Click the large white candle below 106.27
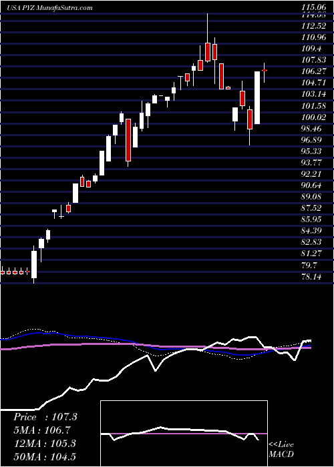 pyautogui.click(x=257, y=97)
